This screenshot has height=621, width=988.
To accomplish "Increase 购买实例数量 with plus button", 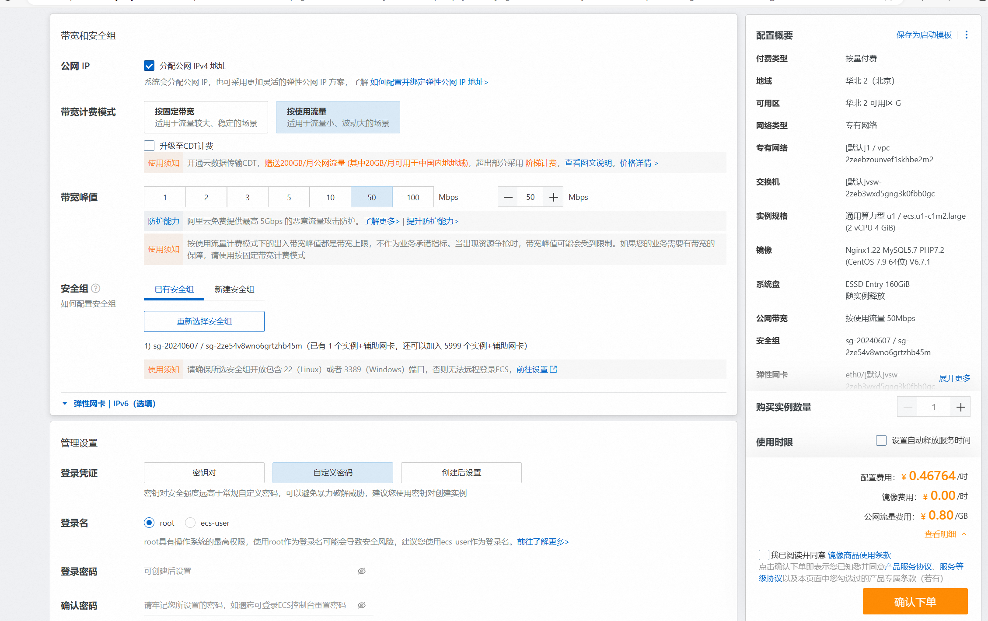I will point(960,407).
